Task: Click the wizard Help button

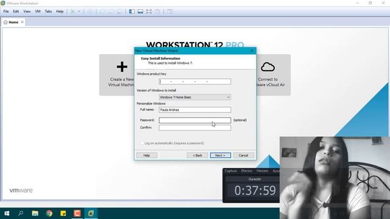Action: pyautogui.click(x=146, y=156)
